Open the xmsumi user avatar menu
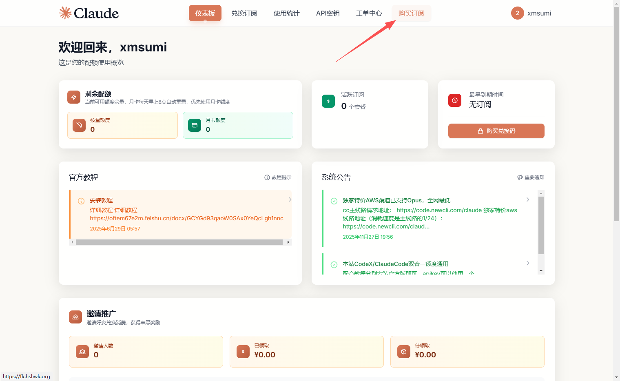 518,13
